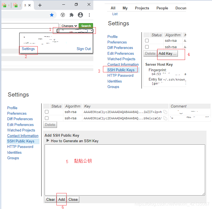Click the Status column header in lower table
This screenshot has width=212, height=209.
click(x=56, y=106)
